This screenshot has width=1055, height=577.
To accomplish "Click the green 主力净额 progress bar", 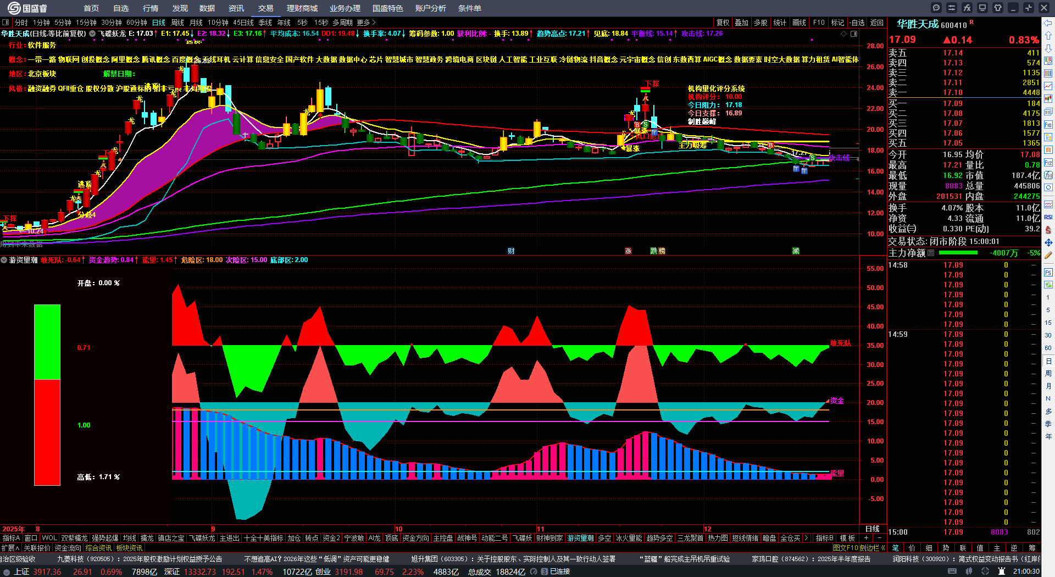I will point(958,253).
